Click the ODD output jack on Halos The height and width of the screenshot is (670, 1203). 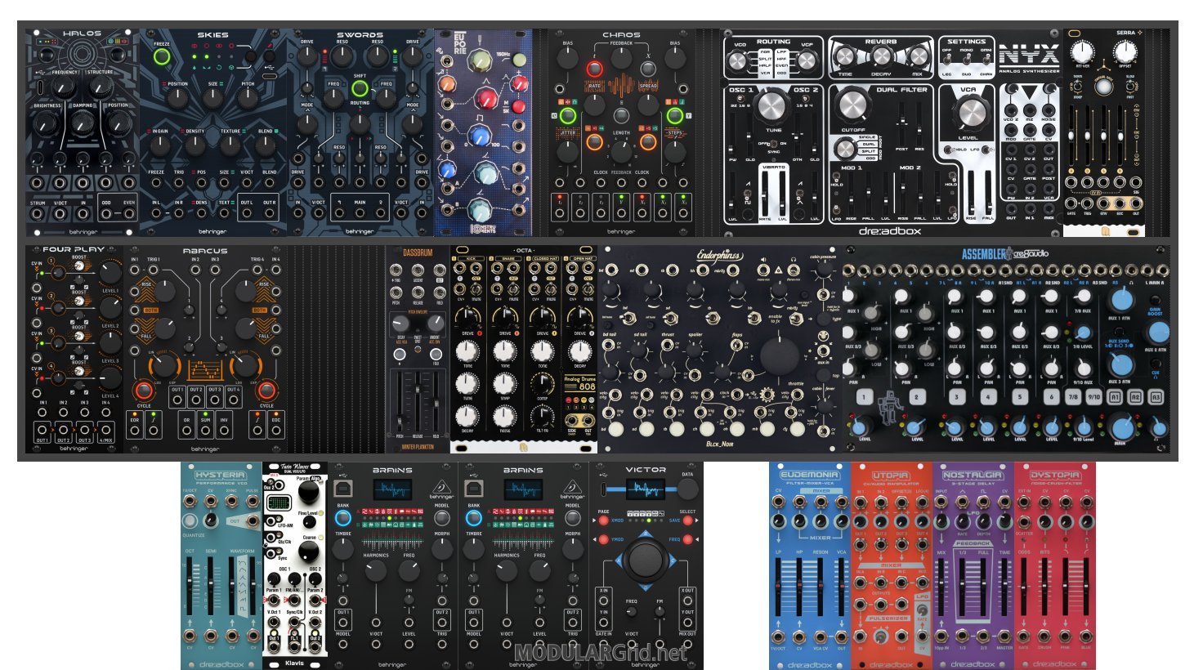[106, 215]
